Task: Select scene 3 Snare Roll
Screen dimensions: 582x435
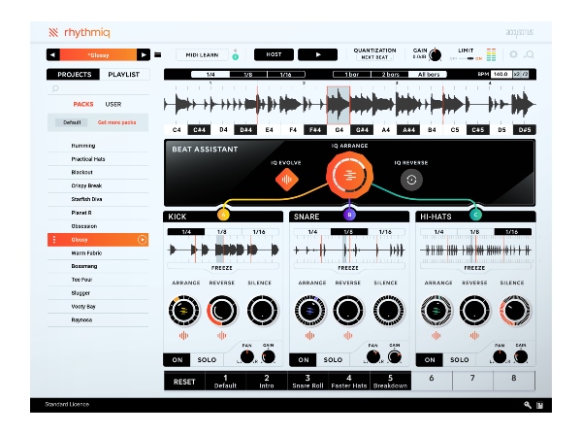Action: (x=307, y=382)
